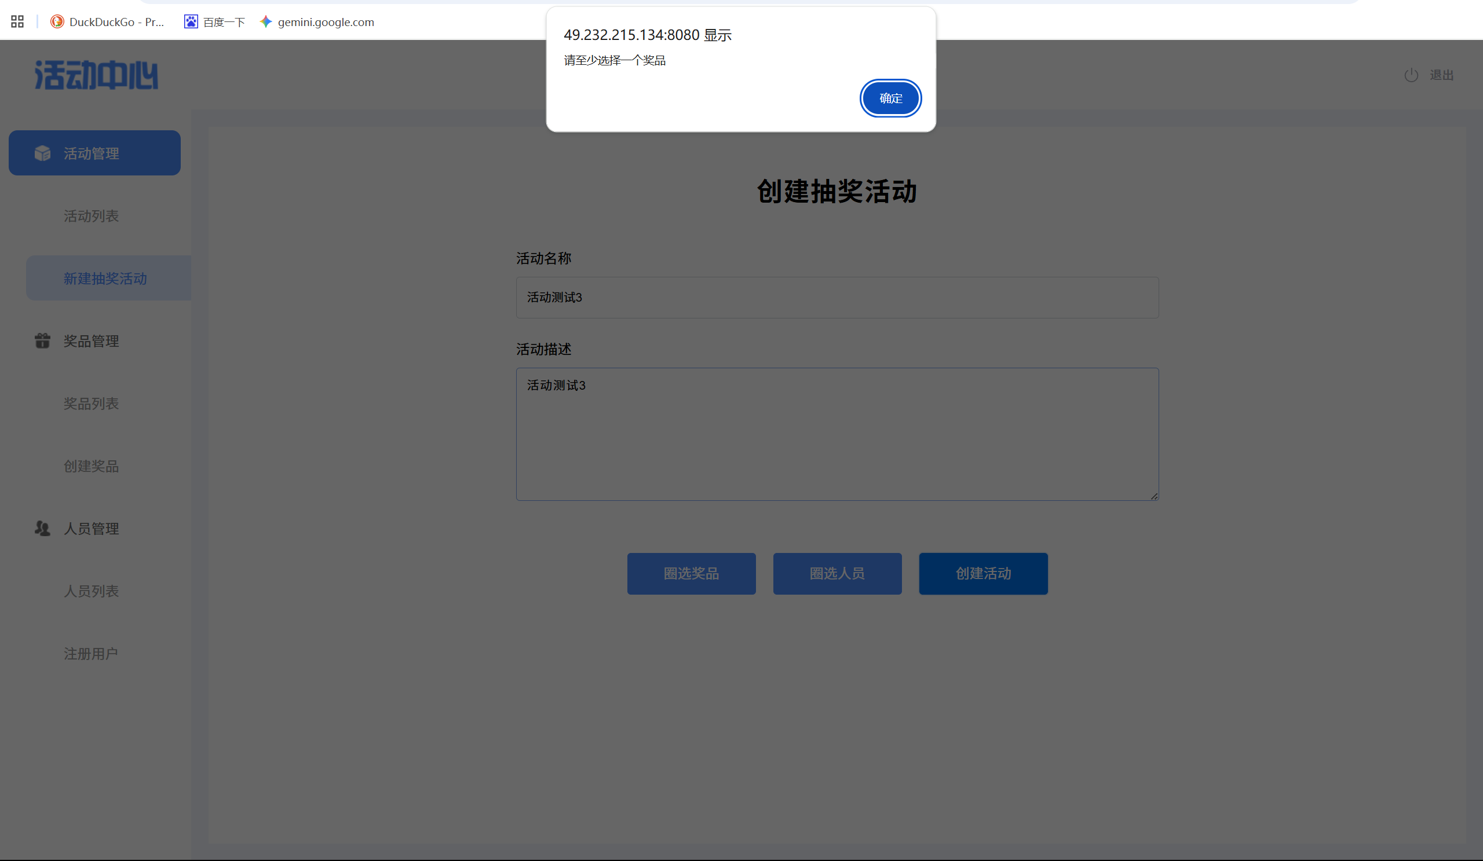This screenshot has height=861, width=1483.
Task: Open 创建奖品 from the sidebar
Action: (x=91, y=466)
